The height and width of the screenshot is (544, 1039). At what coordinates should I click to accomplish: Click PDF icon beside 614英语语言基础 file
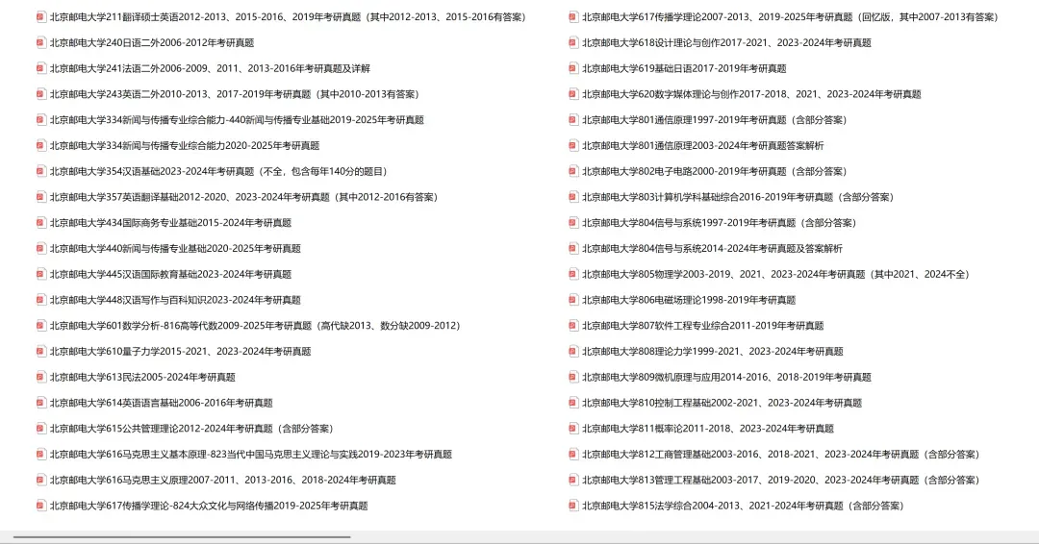point(41,403)
